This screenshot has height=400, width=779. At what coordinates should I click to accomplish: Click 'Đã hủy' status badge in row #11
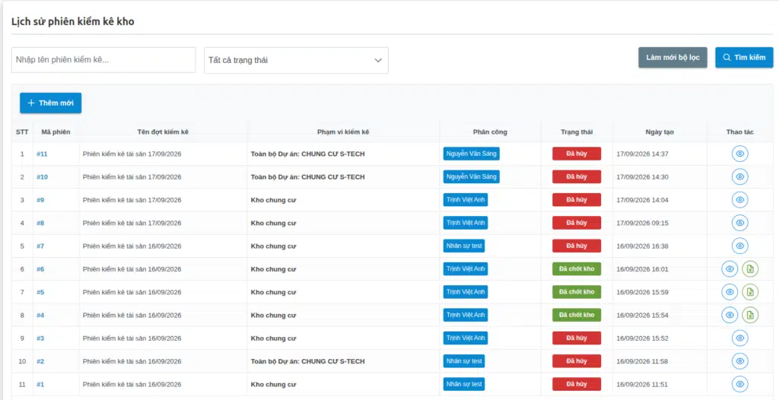pyautogui.click(x=577, y=154)
